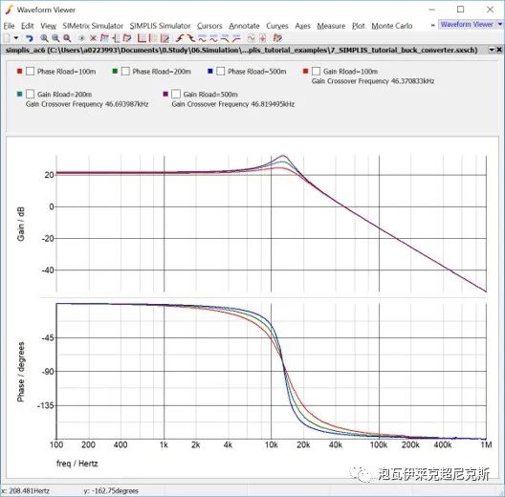Click the zoom to fit magnifier
The image size is (505, 497).
[67, 38]
